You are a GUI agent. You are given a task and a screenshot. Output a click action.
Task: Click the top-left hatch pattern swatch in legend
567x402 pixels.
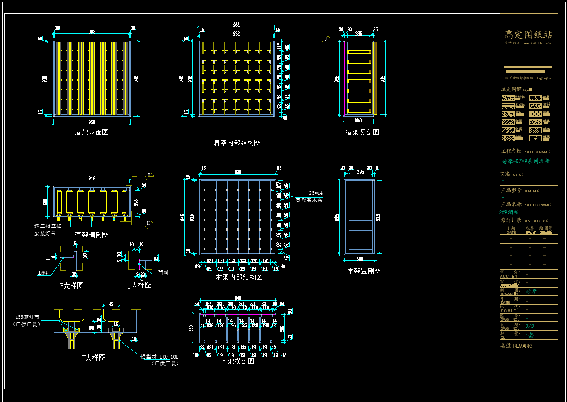[507, 98]
